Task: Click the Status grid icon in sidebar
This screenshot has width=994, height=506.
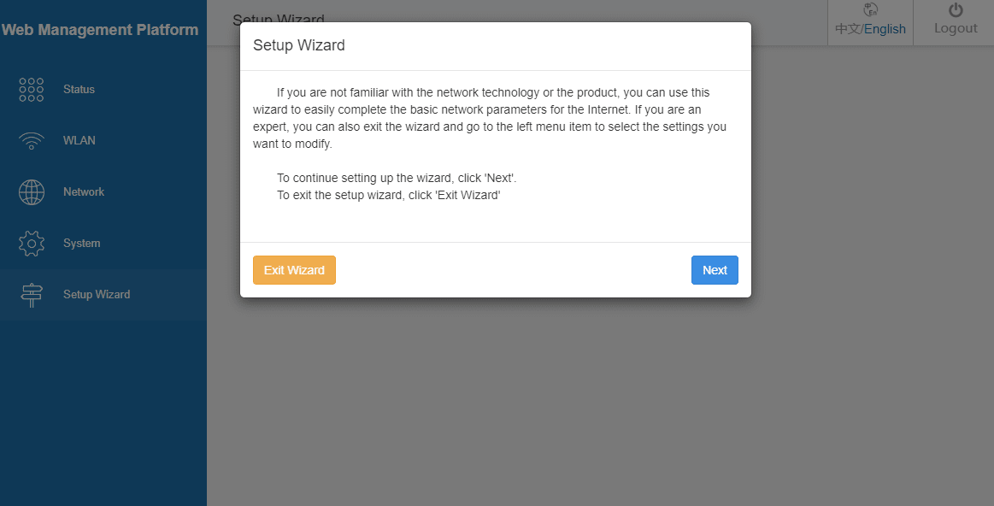Action: (x=32, y=90)
